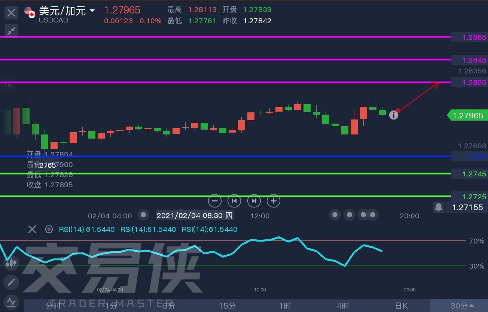Image resolution: width=488 pixels, height=312 pixels.
Task: Click the second event marker before 20:00
Action: tap(350, 215)
